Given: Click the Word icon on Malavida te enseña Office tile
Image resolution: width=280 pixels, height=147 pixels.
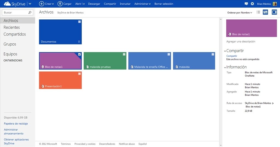Looking at the screenshot, I should coord(132,67).
